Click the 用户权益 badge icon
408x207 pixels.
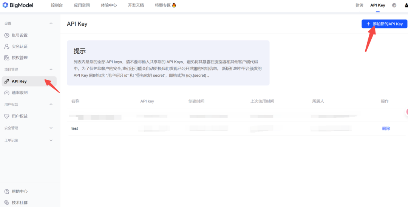point(7,116)
